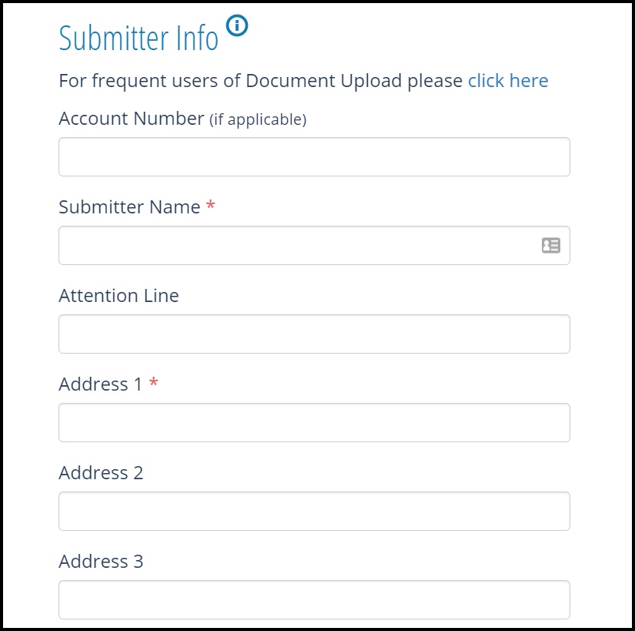The image size is (635, 631).
Task: Click into the Submitter Name text box
Action: tap(296, 246)
